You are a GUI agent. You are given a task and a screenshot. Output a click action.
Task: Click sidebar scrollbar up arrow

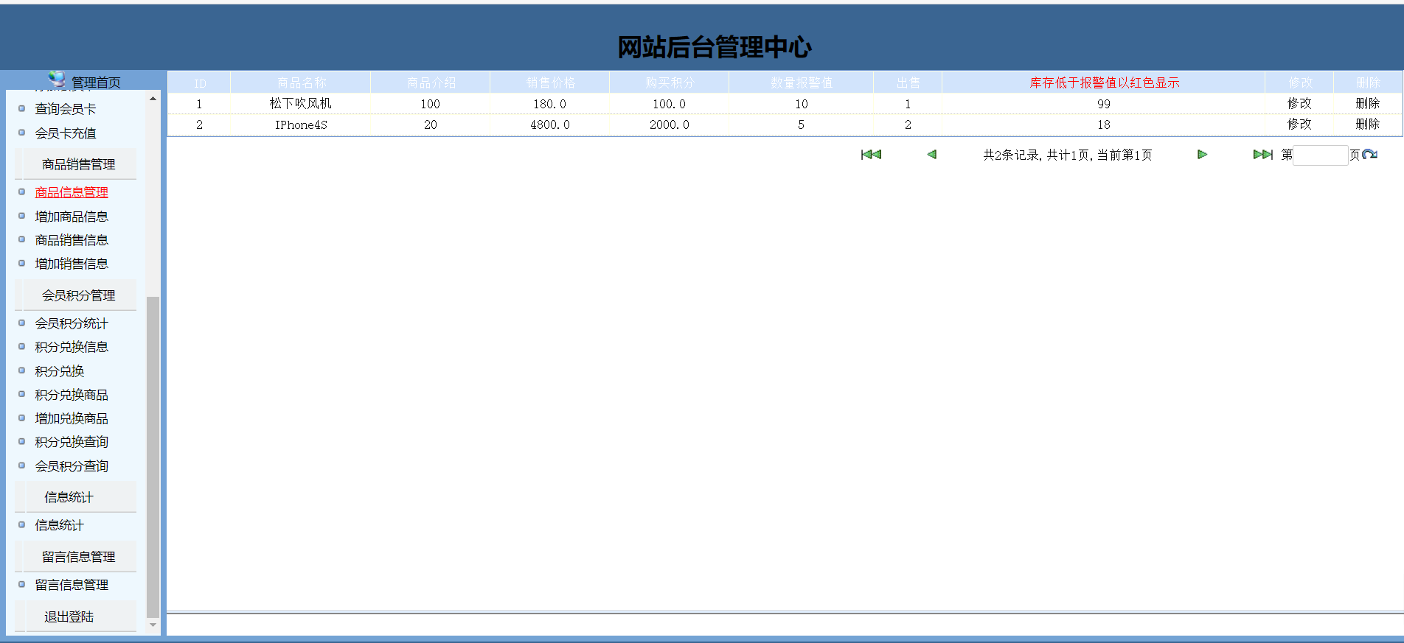tap(153, 99)
